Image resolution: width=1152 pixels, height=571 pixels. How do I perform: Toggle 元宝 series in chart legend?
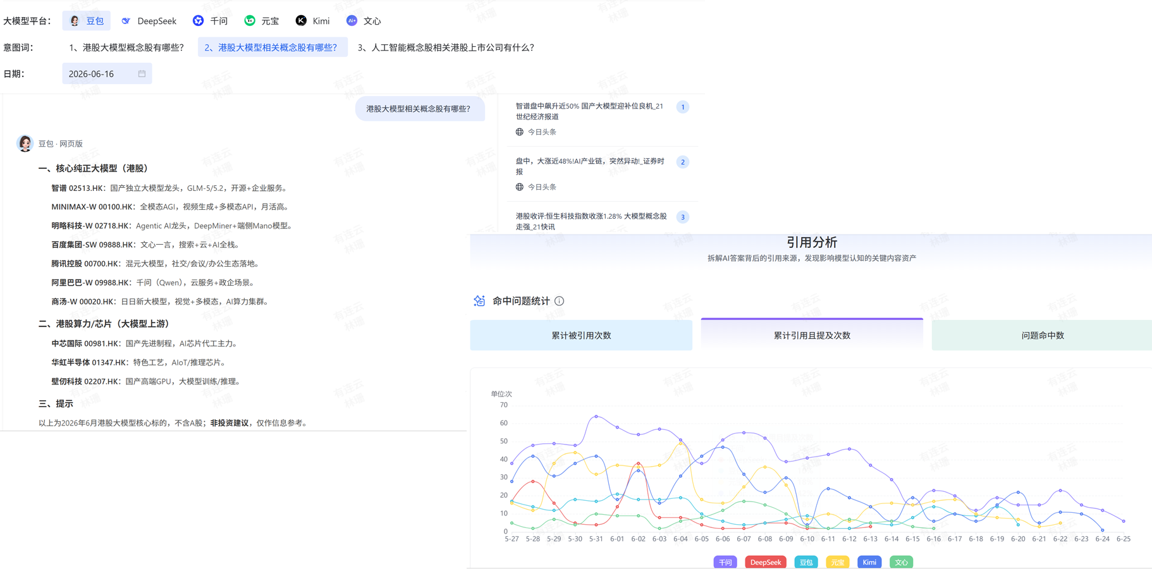[x=838, y=562]
